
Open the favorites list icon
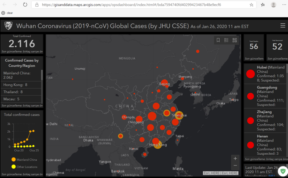click(263, 5)
